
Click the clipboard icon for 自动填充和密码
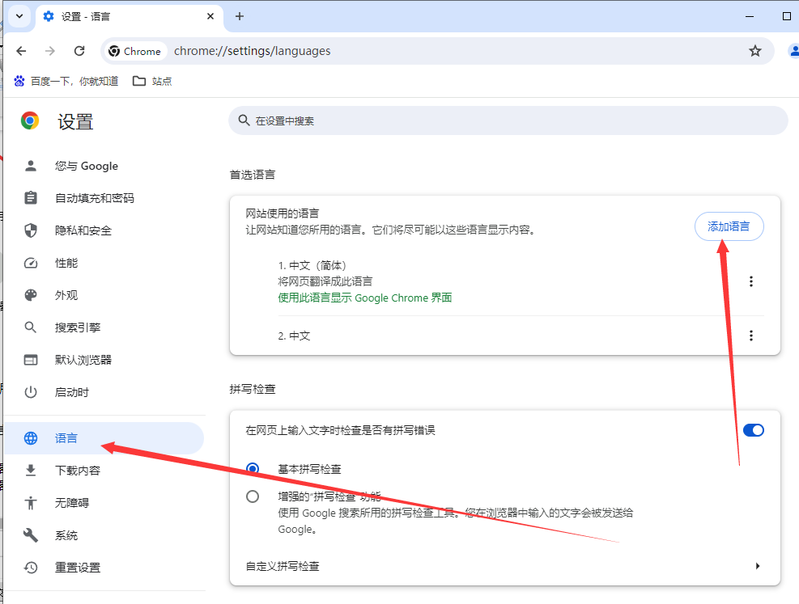(31, 198)
